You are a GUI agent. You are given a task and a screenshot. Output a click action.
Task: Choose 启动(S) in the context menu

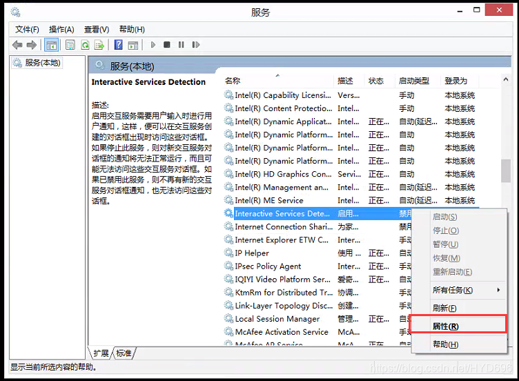point(459,217)
